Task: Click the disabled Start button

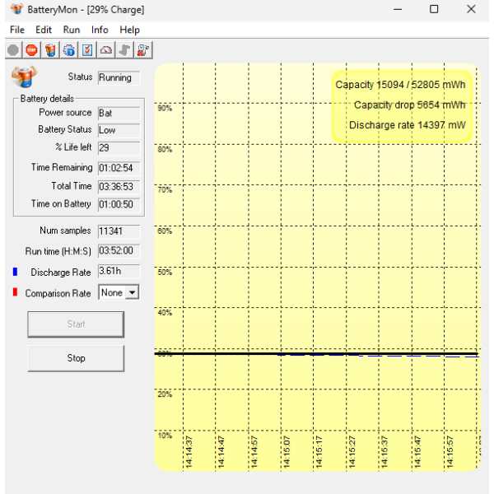Action: 76,324
